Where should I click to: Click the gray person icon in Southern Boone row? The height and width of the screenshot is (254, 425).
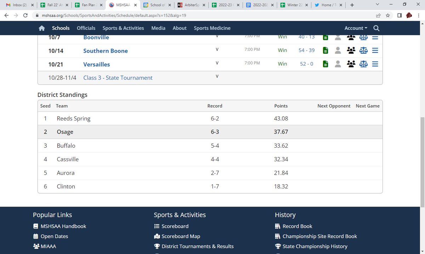click(338, 51)
